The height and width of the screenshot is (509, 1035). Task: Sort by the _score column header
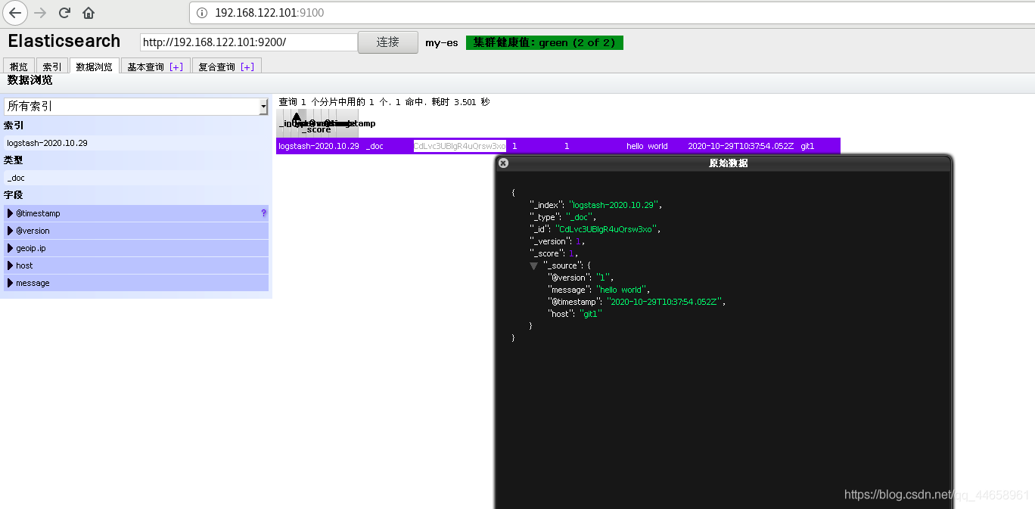pyautogui.click(x=316, y=129)
